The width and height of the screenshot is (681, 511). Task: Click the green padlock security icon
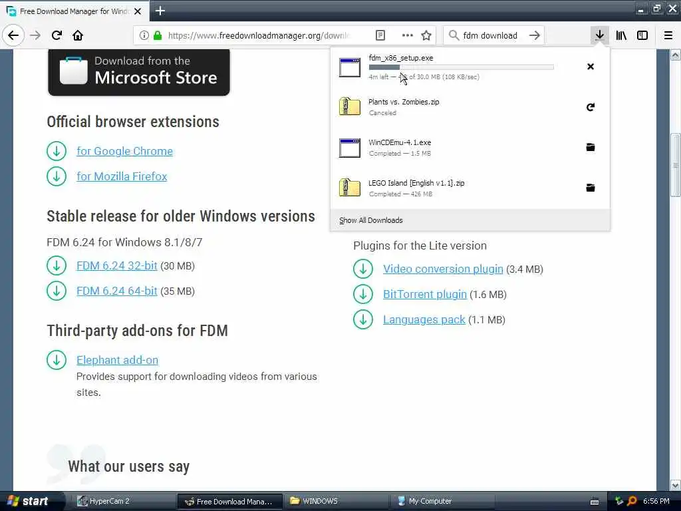[x=158, y=35]
